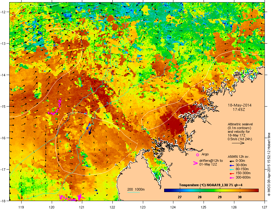Viewport: 271px width, 210px height.
Task: Click the '300-600m' depth label
Action: [243, 177]
